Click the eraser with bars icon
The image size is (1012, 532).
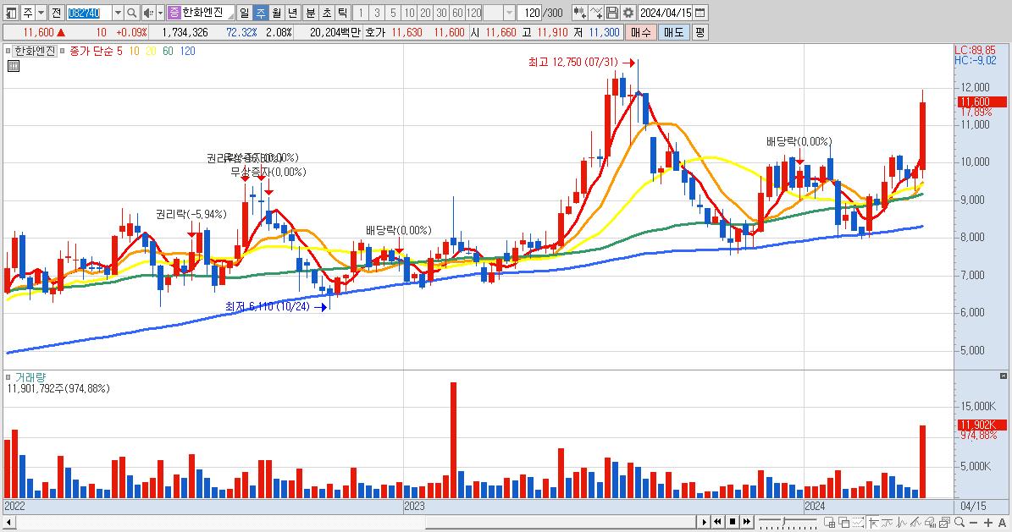(930, 523)
